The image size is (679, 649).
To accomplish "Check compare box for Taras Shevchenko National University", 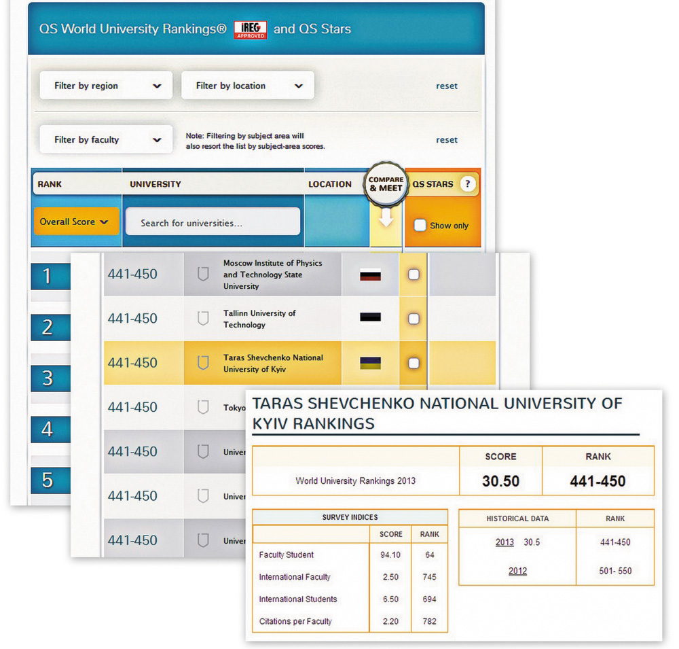I will [414, 363].
